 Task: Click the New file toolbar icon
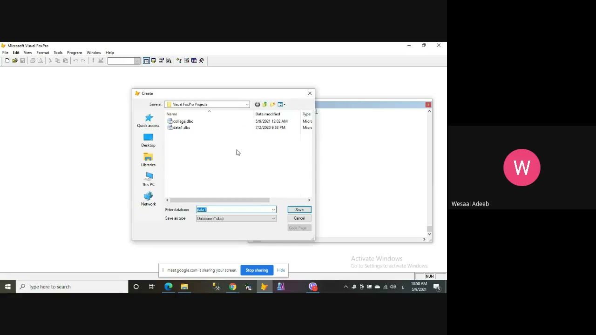click(7, 60)
